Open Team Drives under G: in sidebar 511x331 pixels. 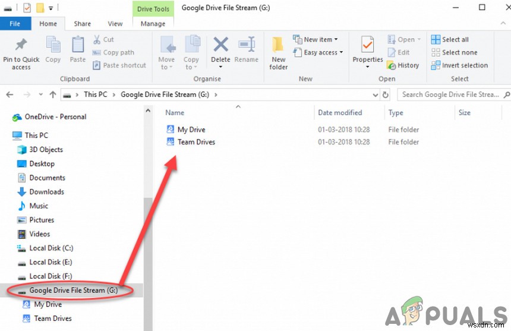point(47,319)
